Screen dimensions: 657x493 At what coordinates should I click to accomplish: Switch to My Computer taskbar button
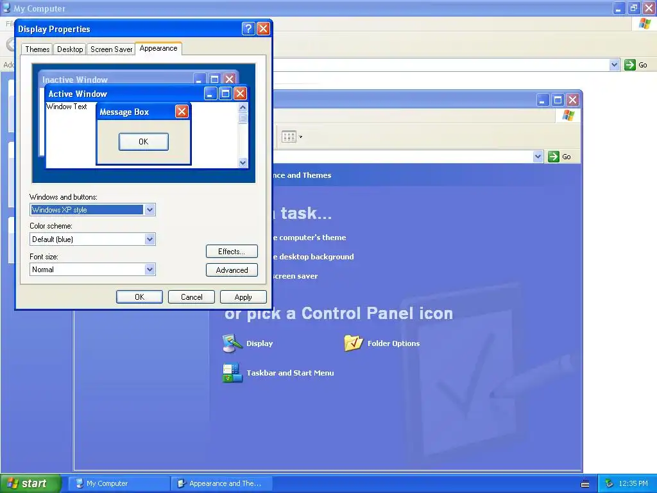pos(119,483)
